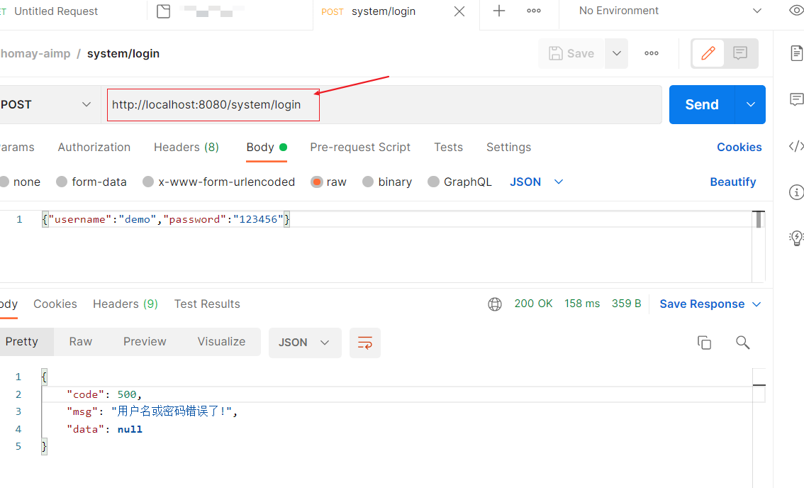The height and width of the screenshot is (488, 804).
Task: Click the new tab plus icon
Action: 499,11
